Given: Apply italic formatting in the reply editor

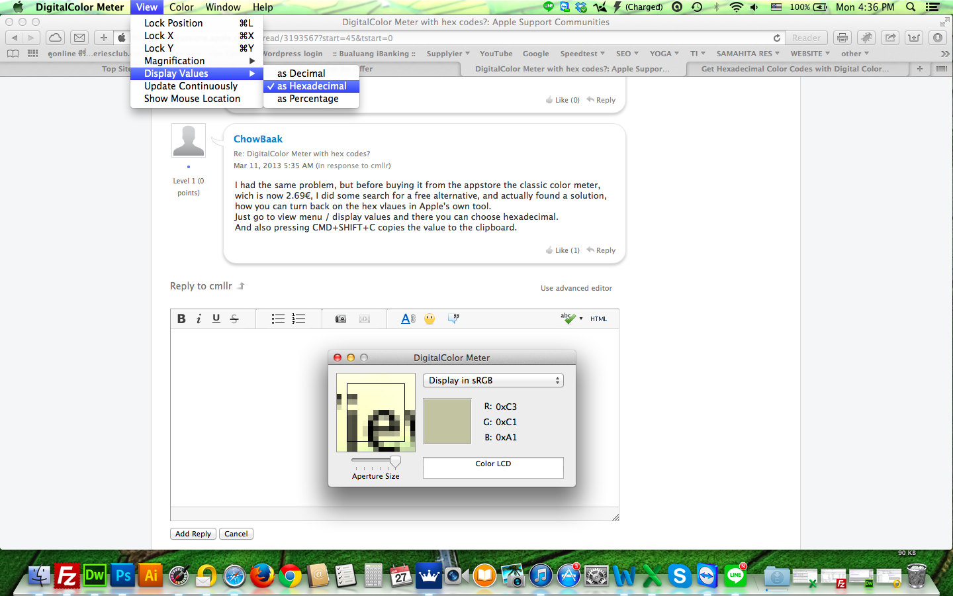Looking at the screenshot, I should (x=199, y=319).
